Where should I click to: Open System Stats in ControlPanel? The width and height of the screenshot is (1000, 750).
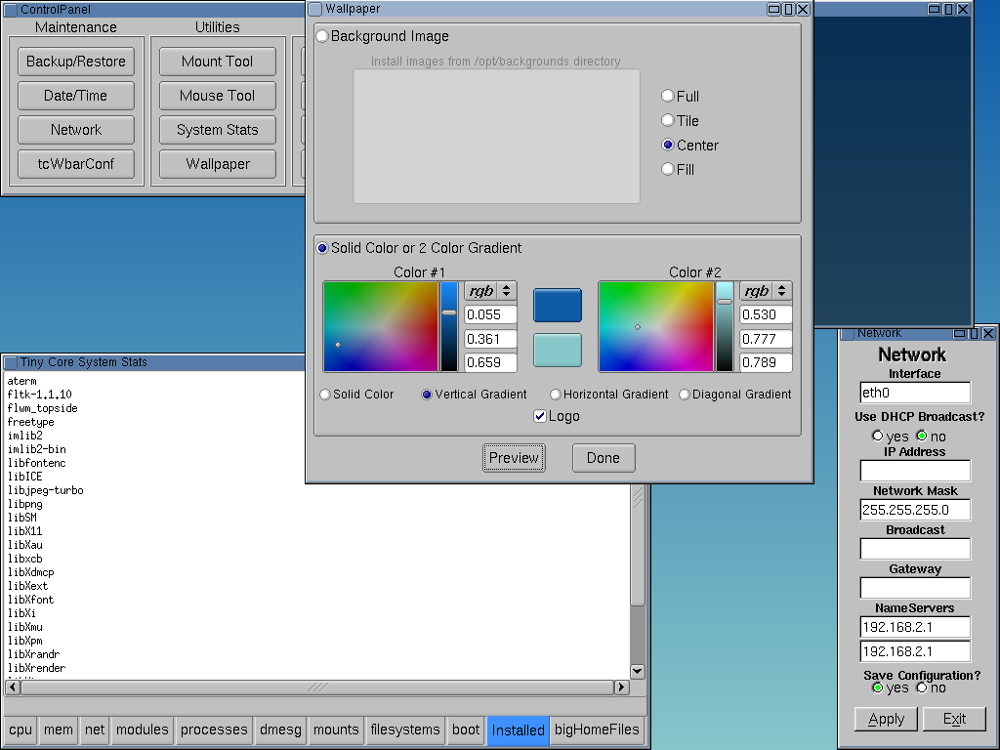pyautogui.click(x=218, y=130)
